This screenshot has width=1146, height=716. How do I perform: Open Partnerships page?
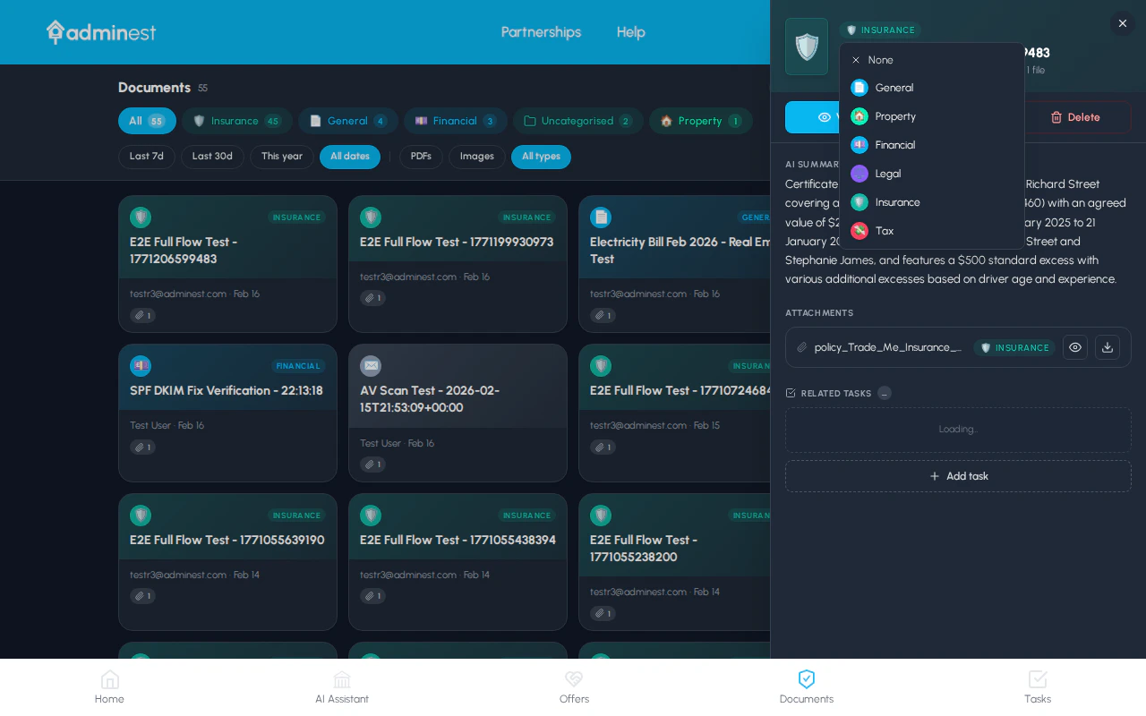pyautogui.click(x=541, y=32)
